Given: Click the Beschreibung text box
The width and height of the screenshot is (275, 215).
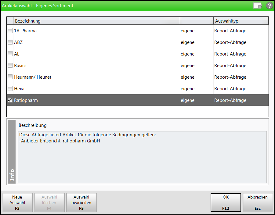Looking at the screenshot, I should pyautogui.click(x=142, y=157).
